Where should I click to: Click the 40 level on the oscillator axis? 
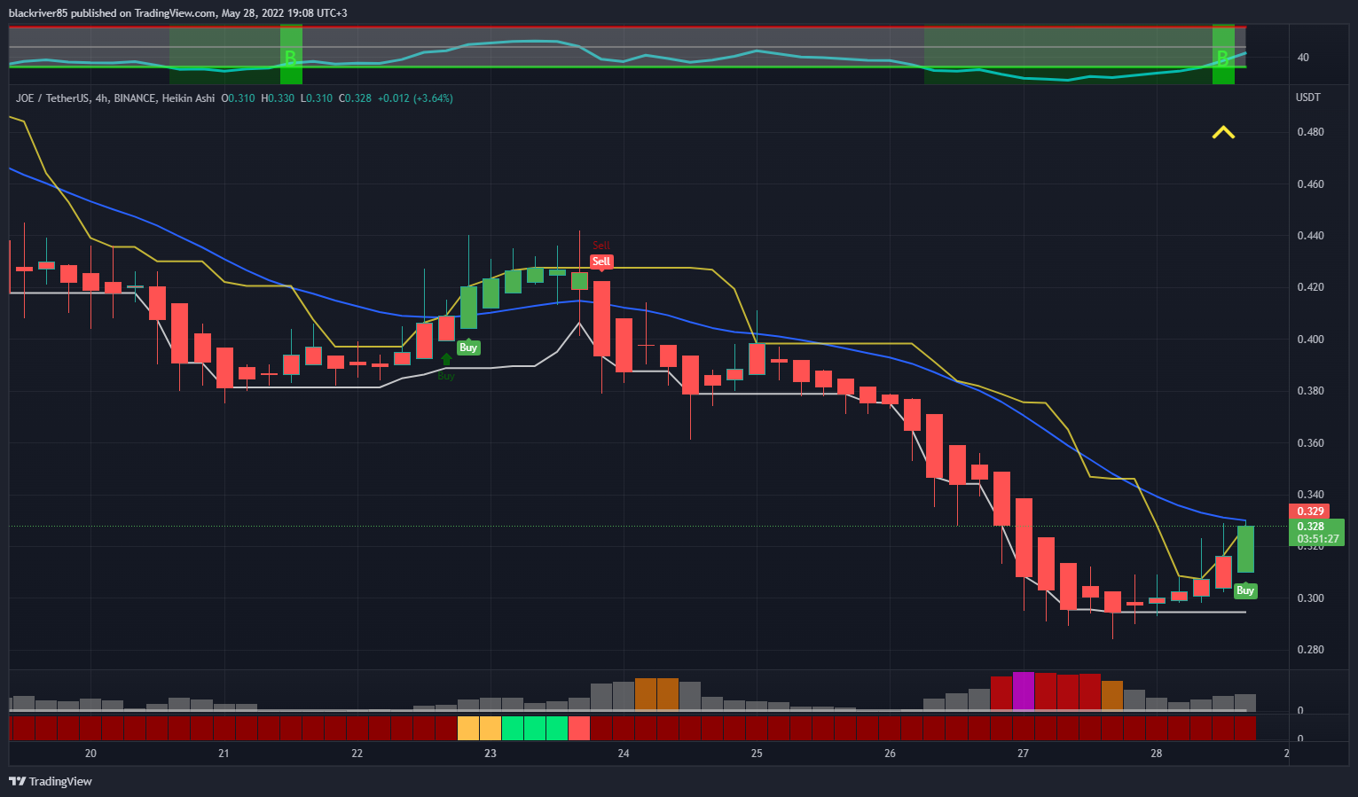pyautogui.click(x=1303, y=58)
